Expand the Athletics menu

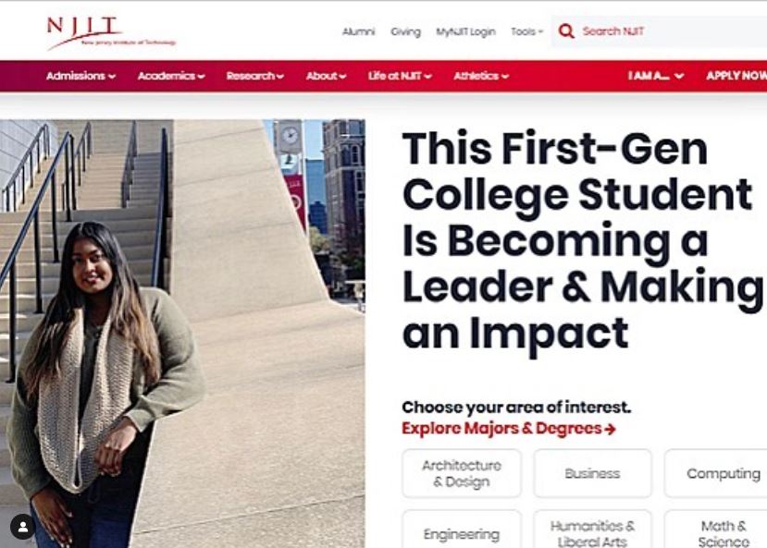pos(481,76)
